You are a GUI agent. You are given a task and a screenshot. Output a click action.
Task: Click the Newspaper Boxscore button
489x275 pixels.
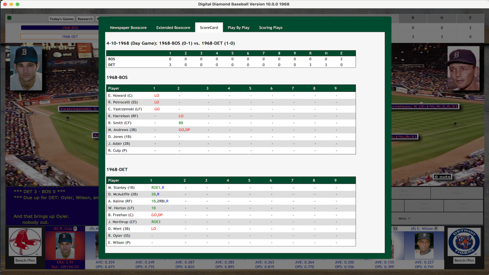click(128, 27)
